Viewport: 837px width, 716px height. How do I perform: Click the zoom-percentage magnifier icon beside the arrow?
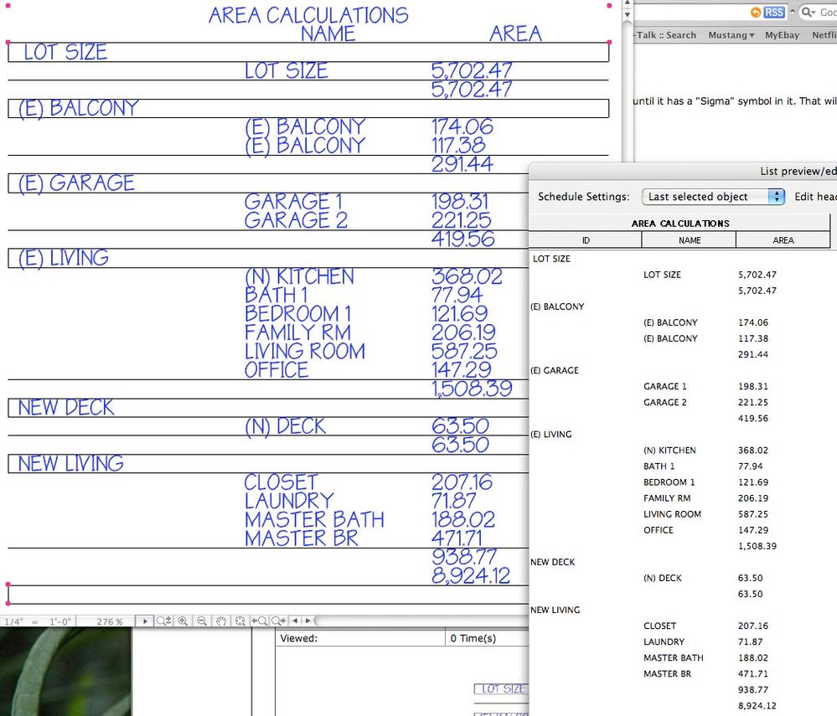click(163, 621)
